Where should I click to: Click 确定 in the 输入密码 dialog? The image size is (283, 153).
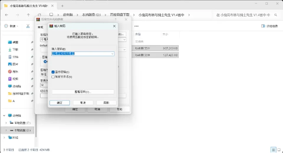tap(60, 103)
